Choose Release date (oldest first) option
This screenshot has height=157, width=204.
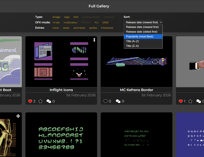click(x=143, y=32)
